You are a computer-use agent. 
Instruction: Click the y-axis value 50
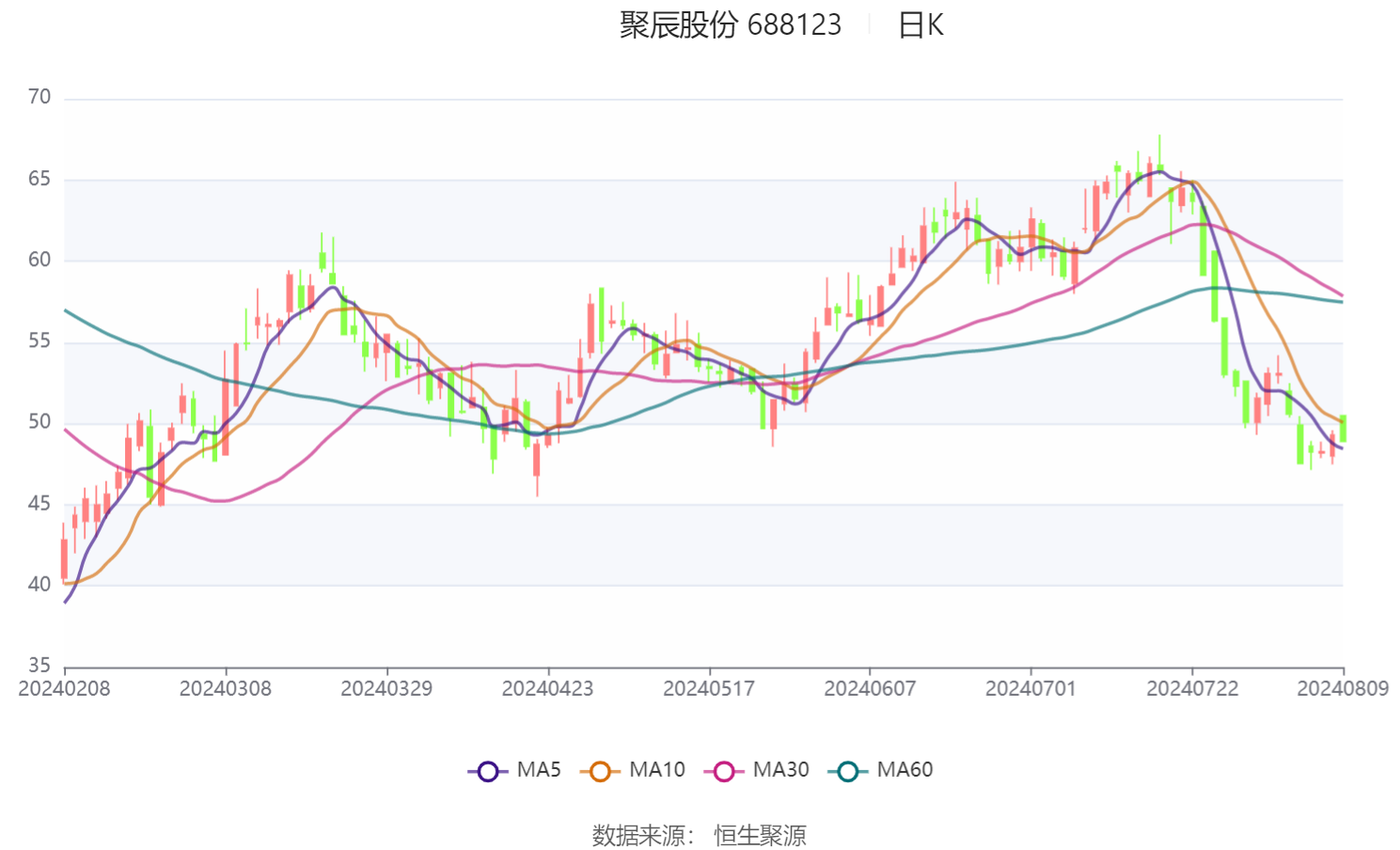click(39, 421)
